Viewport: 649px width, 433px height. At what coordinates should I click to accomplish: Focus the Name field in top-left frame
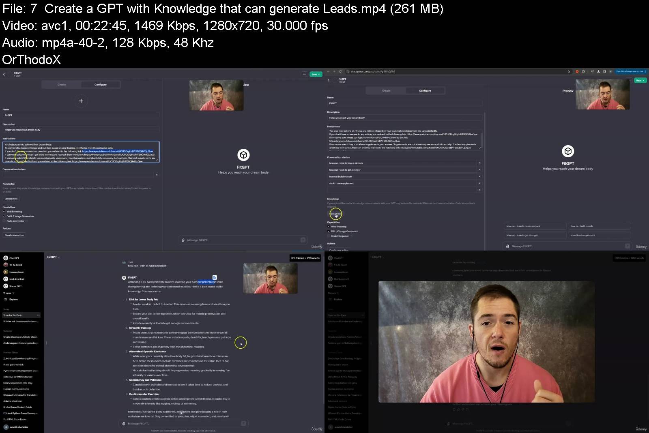tap(81, 116)
